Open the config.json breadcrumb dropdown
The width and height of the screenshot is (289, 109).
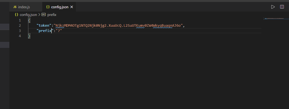28,15
